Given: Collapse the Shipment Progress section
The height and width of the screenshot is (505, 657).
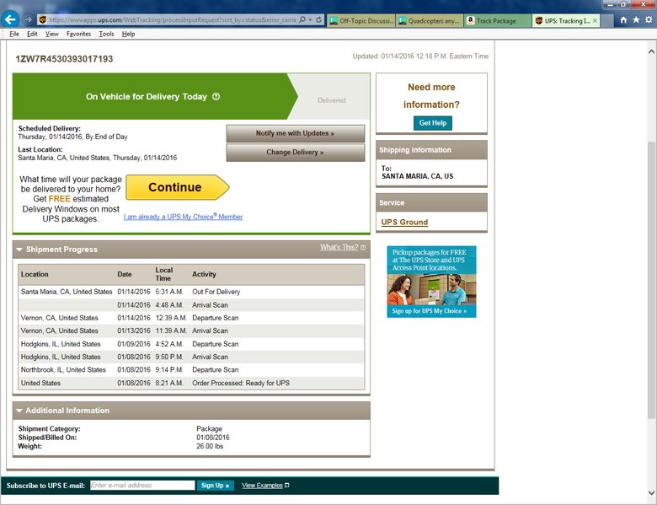Looking at the screenshot, I should click(x=19, y=250).
